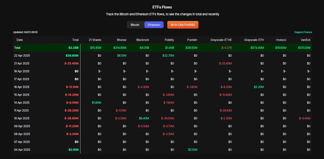Viewport: 324px width, 159px height.
Task: Select the Ethereum toggle option
Action: pyautogui.click(x=154, y=25)
